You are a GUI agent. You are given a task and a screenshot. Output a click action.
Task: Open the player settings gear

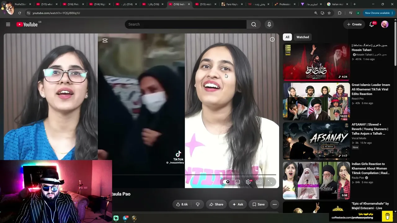point(248,182)
